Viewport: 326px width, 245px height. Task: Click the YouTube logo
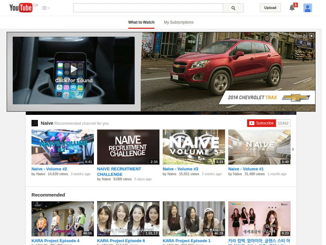(x=21, y=8)
